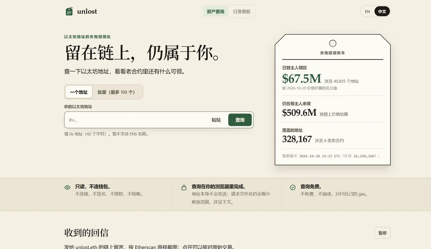
Task: Click the 328,167 covered addresses figure
Action: tap(297, 139)
